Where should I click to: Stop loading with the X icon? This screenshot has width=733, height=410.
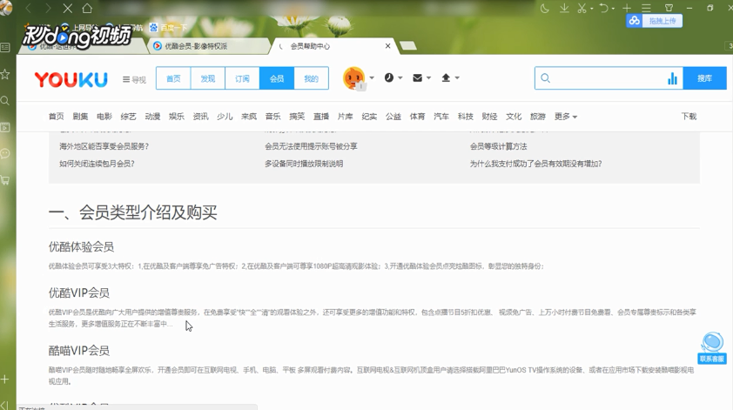point(68,9)
